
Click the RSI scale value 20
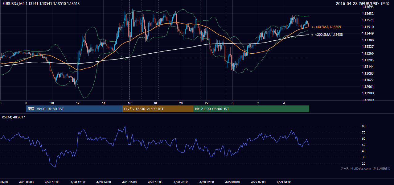click(x=364, y=163)
